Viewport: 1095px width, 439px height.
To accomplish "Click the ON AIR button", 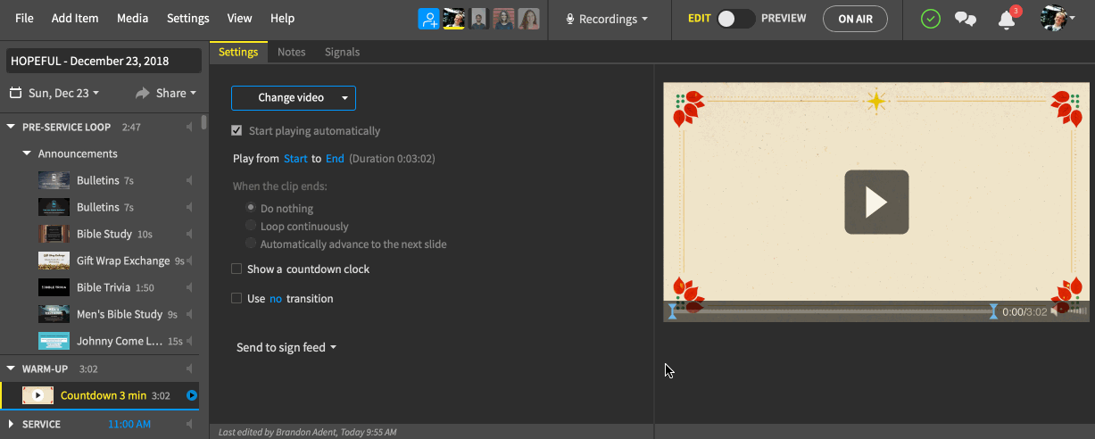I will click(x=855, y=19).
